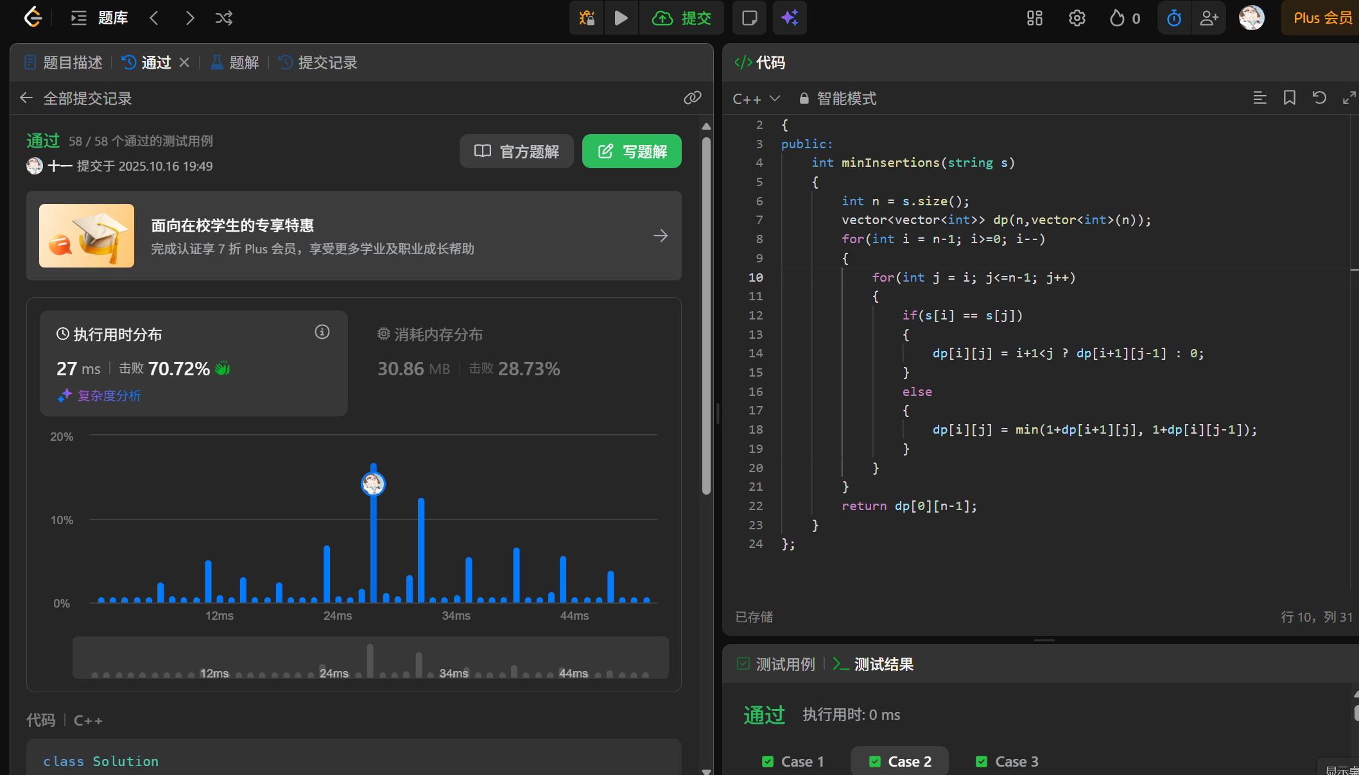Copy the submission link icon
This screenshot has width=1359, height=775.
(692, 98)
